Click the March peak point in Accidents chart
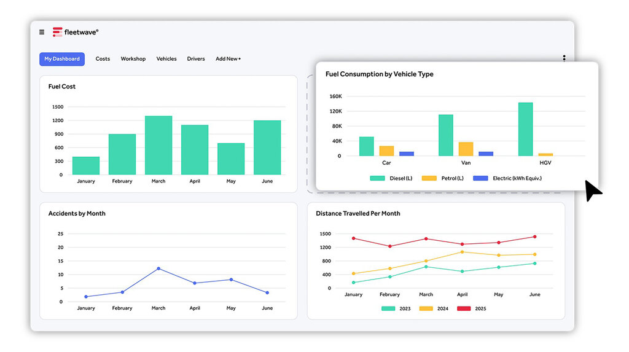The image size is (629, 352). click(x=158, y=268)
